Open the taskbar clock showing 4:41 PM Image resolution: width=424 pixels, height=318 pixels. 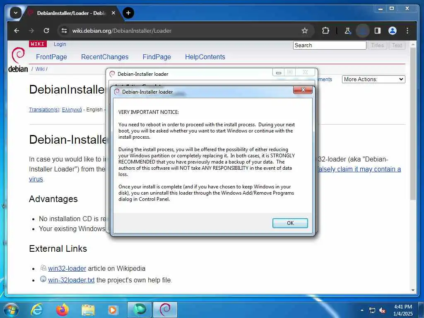[x=403, y=310]
